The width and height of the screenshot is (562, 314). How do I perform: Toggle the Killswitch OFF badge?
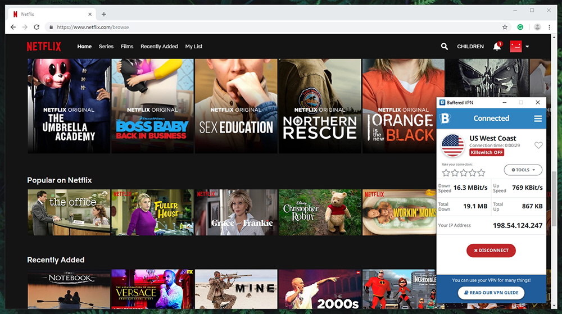point(487,153)
